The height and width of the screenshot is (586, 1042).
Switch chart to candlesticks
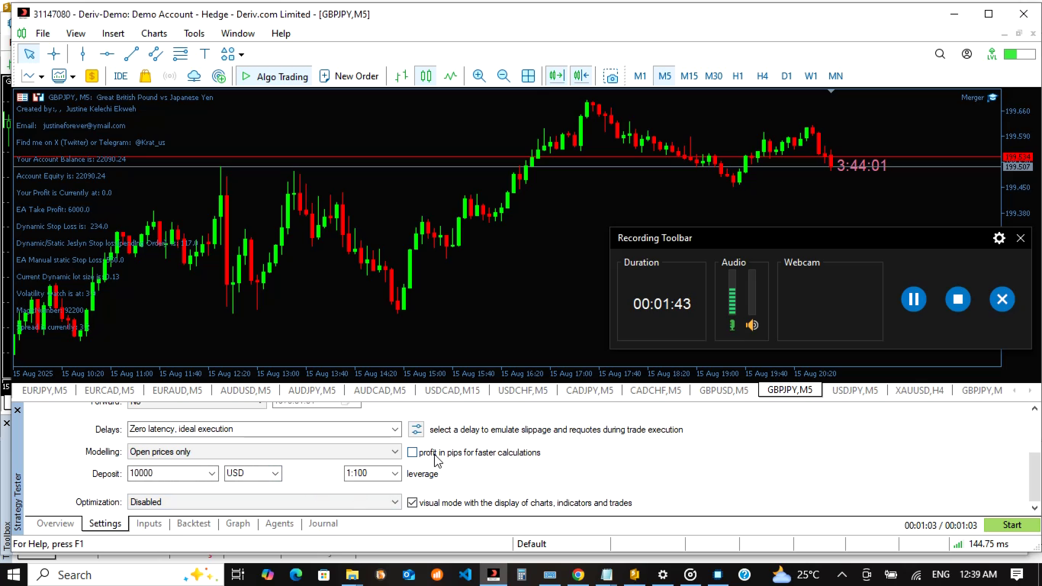tap(426, 76)
